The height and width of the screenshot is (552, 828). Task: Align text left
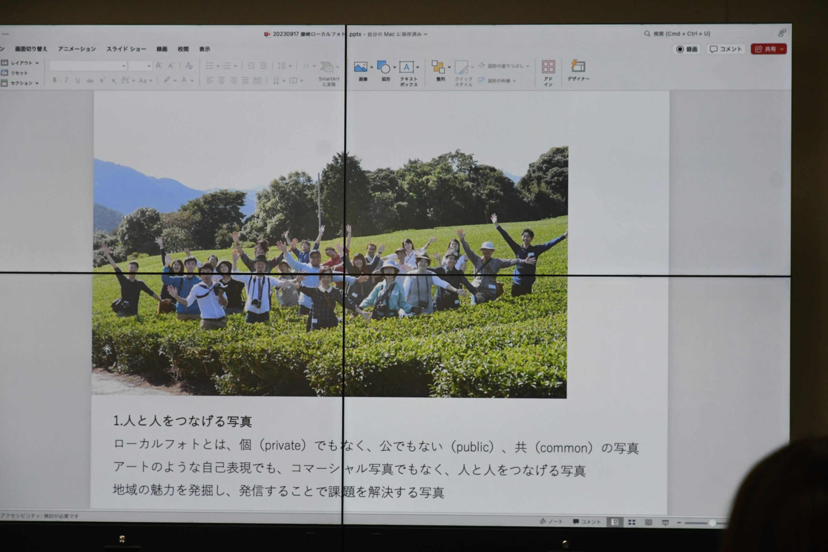(x=210, y=81)
